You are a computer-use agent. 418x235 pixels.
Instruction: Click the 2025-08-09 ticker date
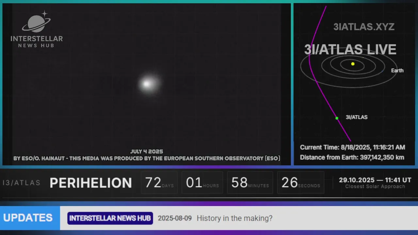point(175,218)
